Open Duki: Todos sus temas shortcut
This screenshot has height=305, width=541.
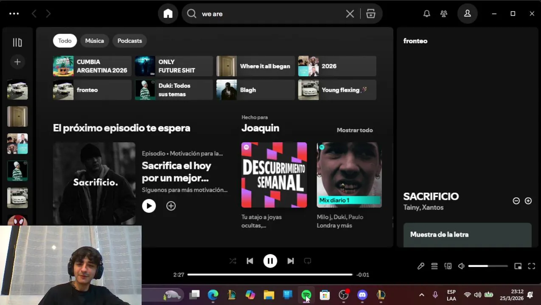(x=174, y=90)
